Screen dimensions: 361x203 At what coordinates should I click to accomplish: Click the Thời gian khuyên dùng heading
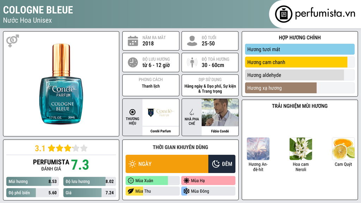point(180,147)
